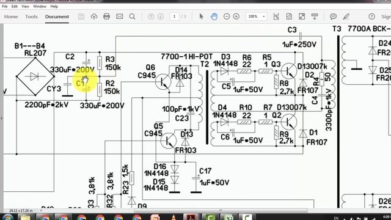This screenshot has height=220, width=391.
Task: Open the Window menu
Action: click(x=40, y=7)
